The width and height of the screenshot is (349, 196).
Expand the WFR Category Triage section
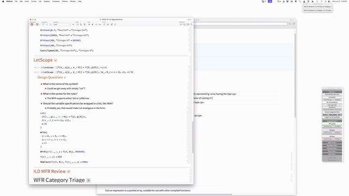point(88,180)
